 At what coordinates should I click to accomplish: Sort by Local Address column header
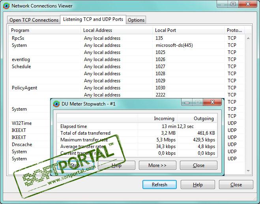click(x=116, y=30)
